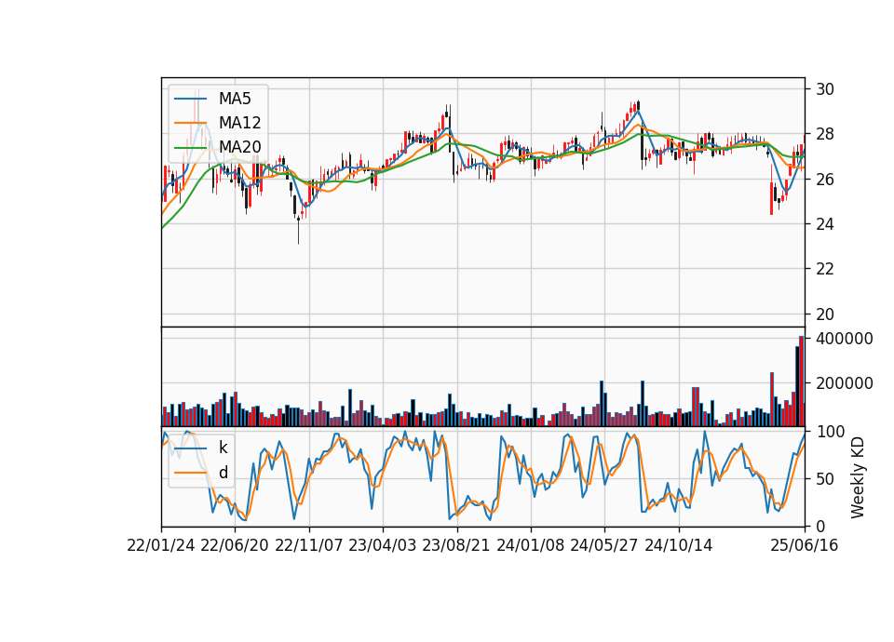
Task: Click the 24/05/27 date tick label
Action: click(x=604, y=546)
